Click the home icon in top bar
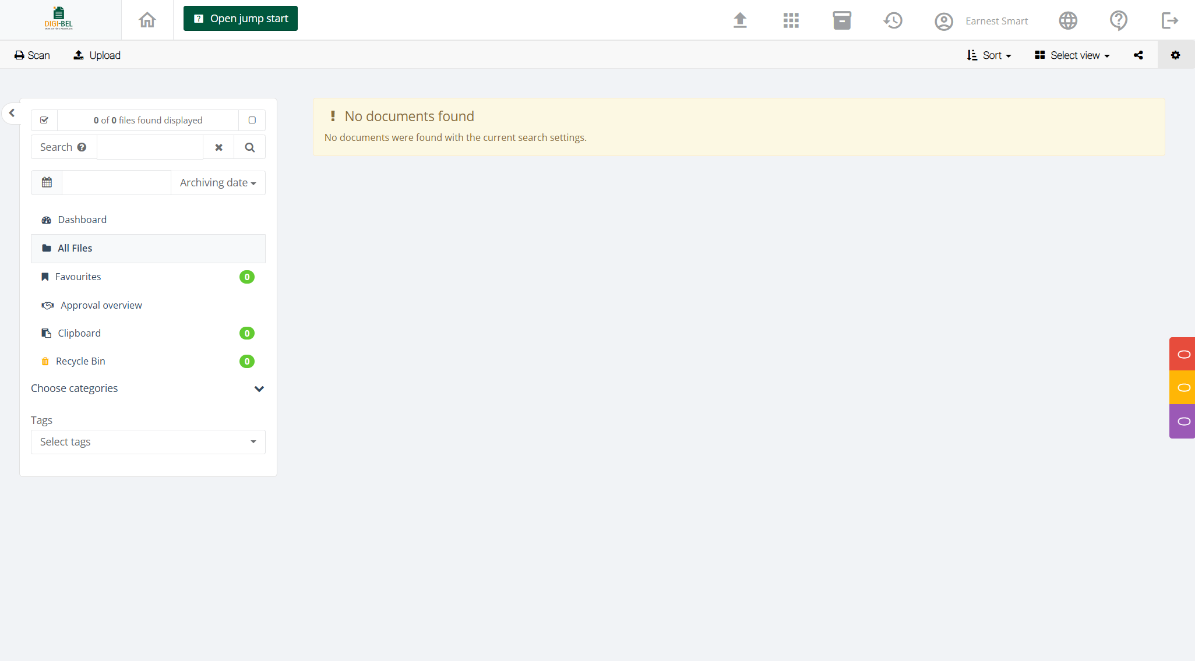 click(147, 20)
